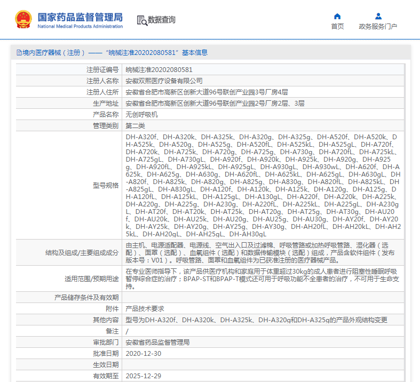Image resolution: width=420 pixels, height=382 pixels.
Task: Select 备注 label cell
Action: [x=69, y=331]
